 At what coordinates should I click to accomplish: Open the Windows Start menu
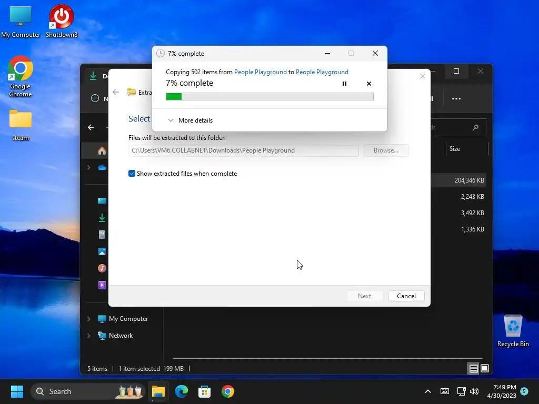[x=17, y=391]
